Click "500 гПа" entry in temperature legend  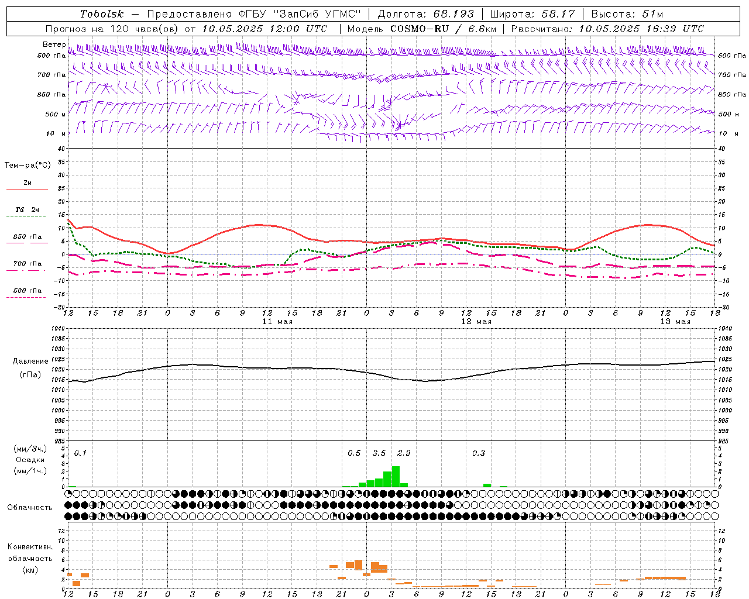pyautogui.click(x=28, y=291)
